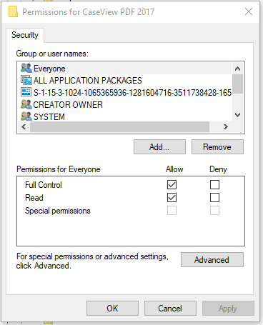The height and width of the screenshot is (325, 263).
Task: Click the horizontal scroll left arrow
Action: pos(24,127)
